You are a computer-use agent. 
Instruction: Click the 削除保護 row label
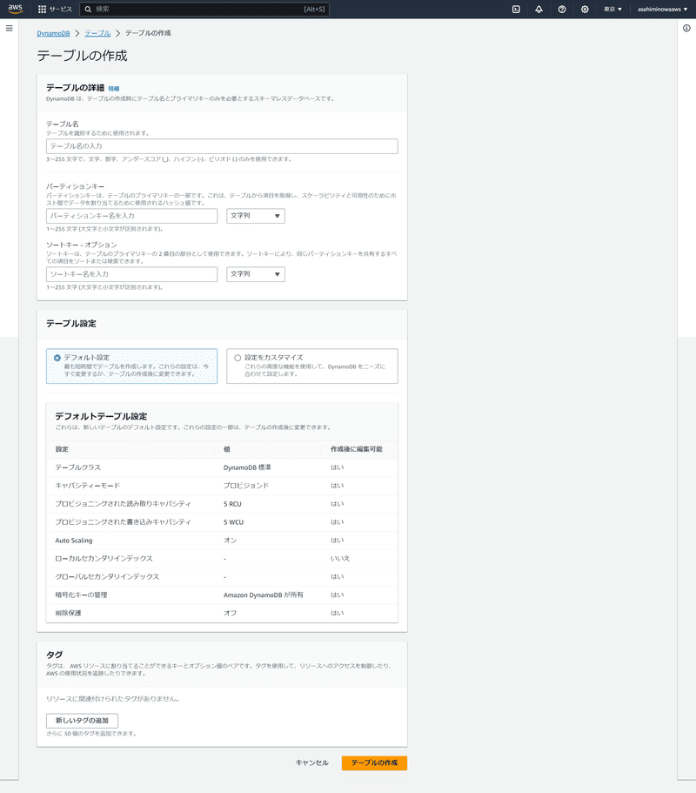click(68, 613)
